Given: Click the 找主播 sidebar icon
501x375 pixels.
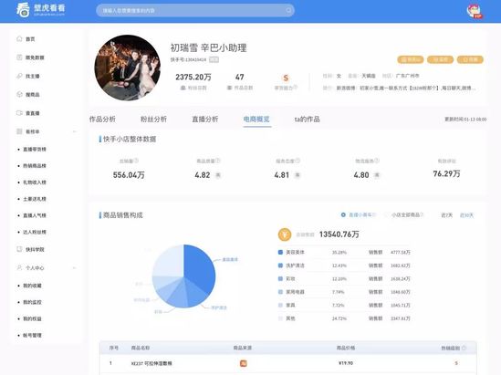Looking at the screenshot, I should (x=19, y=76).
